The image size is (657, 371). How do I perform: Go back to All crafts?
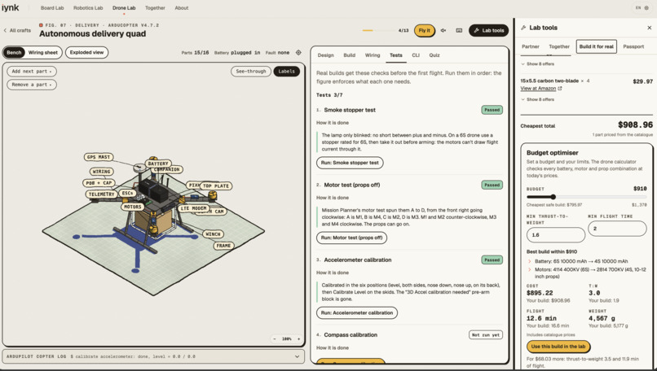pyautogui.click(x=17, y=31)
